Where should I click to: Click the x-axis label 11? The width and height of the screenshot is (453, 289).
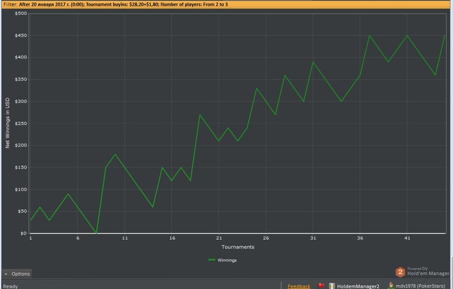(x=125, y=238)
